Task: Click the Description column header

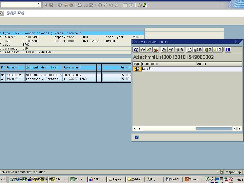Action: [169, 64]
